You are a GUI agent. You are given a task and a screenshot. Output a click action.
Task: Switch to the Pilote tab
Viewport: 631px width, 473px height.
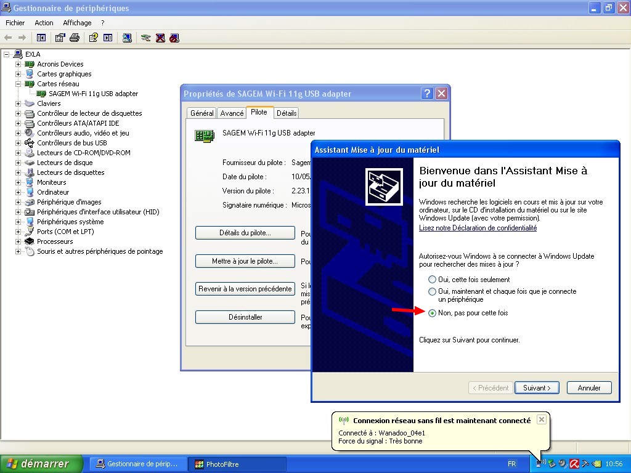tap(259, 112)
